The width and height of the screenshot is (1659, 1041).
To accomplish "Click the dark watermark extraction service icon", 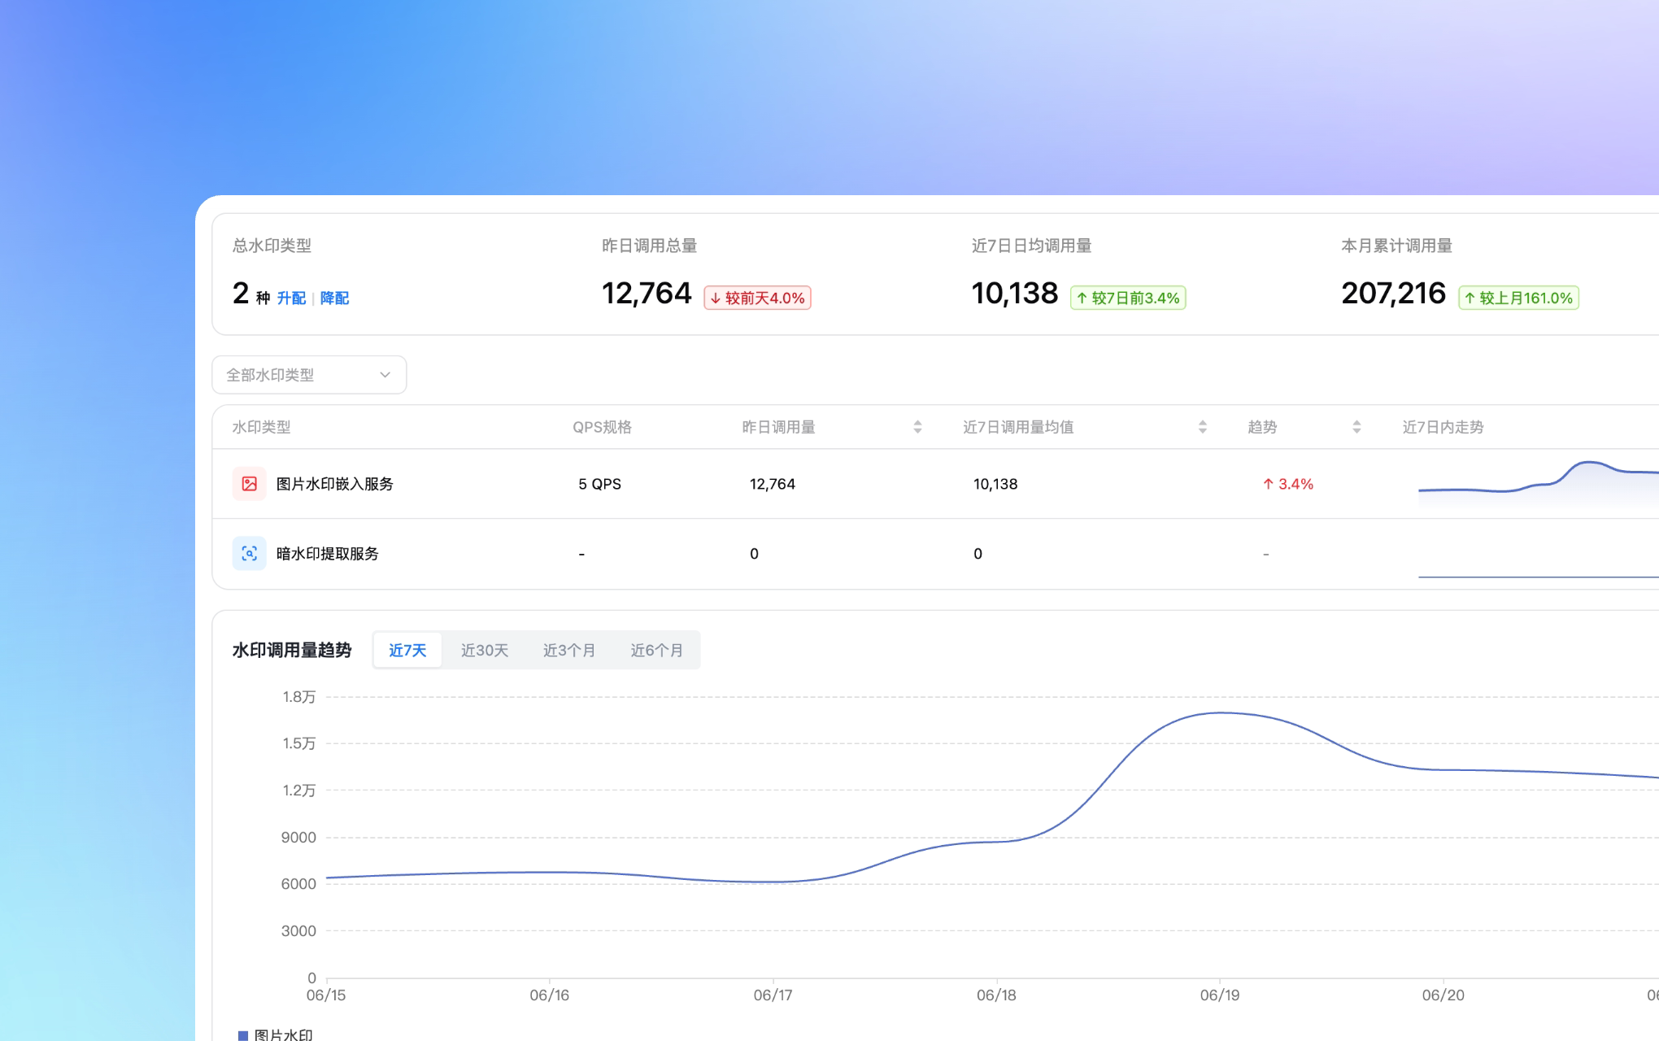I will coord(249,554).
